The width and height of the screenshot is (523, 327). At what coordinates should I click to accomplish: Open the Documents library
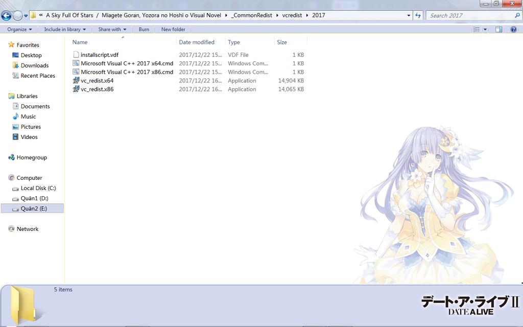click(35, 106)
